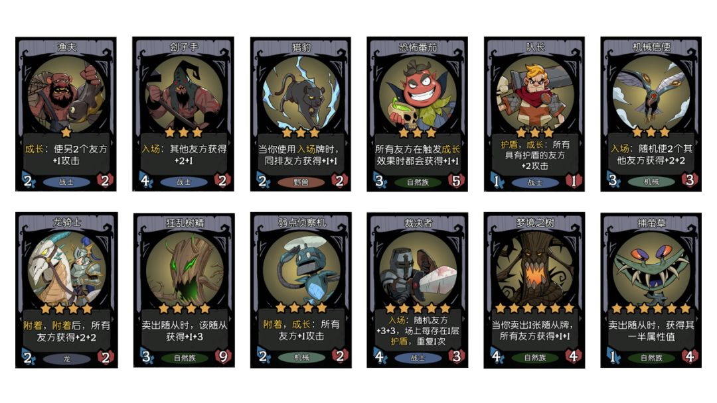
Task: Click the health heart 5 on 恐怖番茄
Action: (456, 181)
